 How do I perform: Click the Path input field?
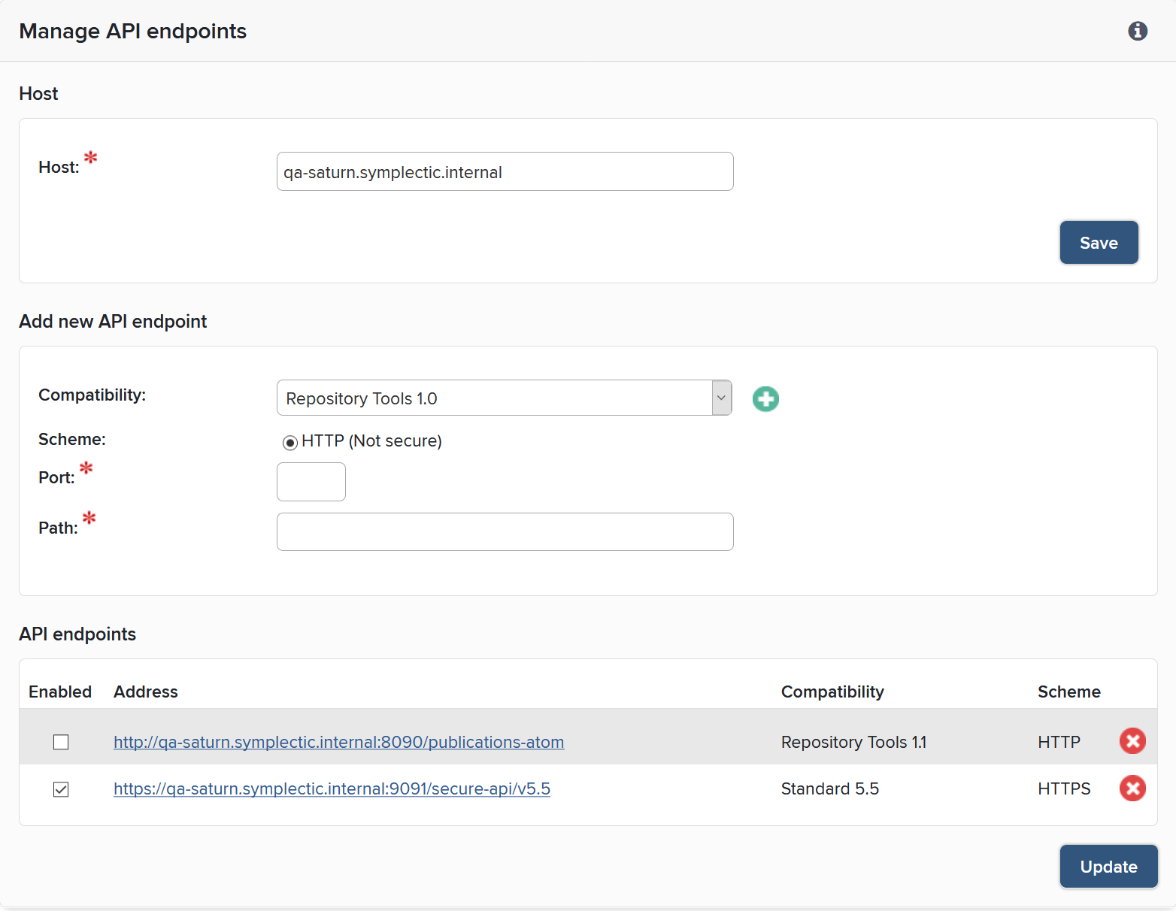[505, 531]
